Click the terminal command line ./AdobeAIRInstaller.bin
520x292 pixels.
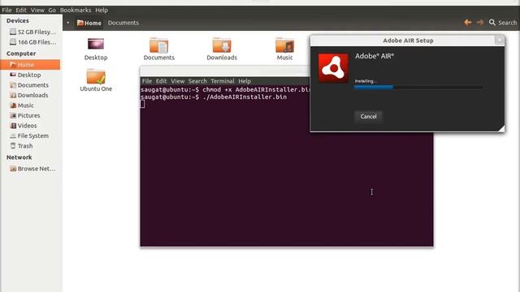245,97
